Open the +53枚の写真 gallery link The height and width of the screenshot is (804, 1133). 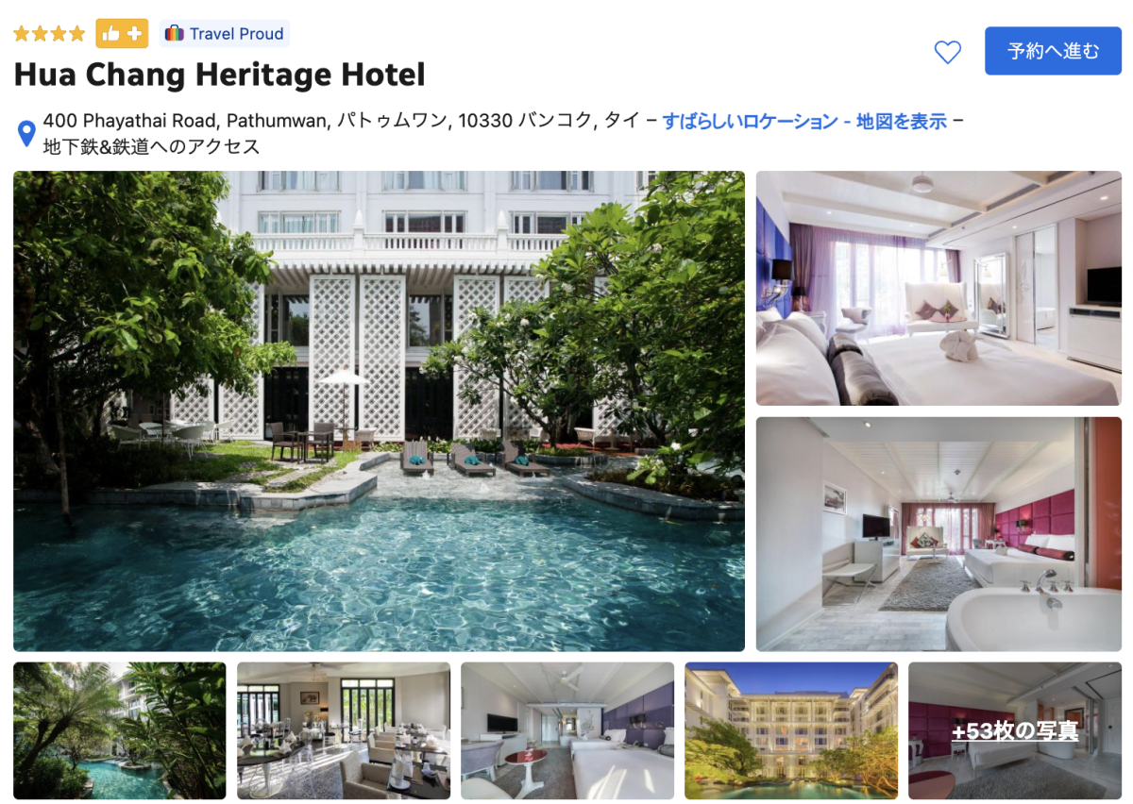coord(1015,731)
